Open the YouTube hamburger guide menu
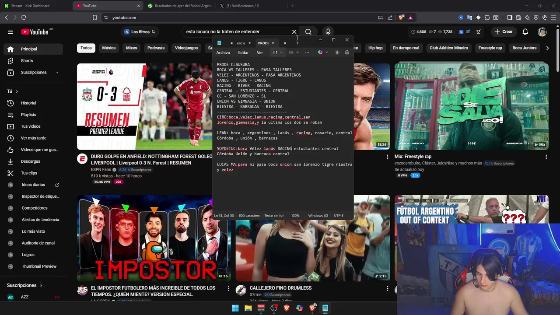The height and width of the screenshot is (315, 560). [x=10, y=31]
